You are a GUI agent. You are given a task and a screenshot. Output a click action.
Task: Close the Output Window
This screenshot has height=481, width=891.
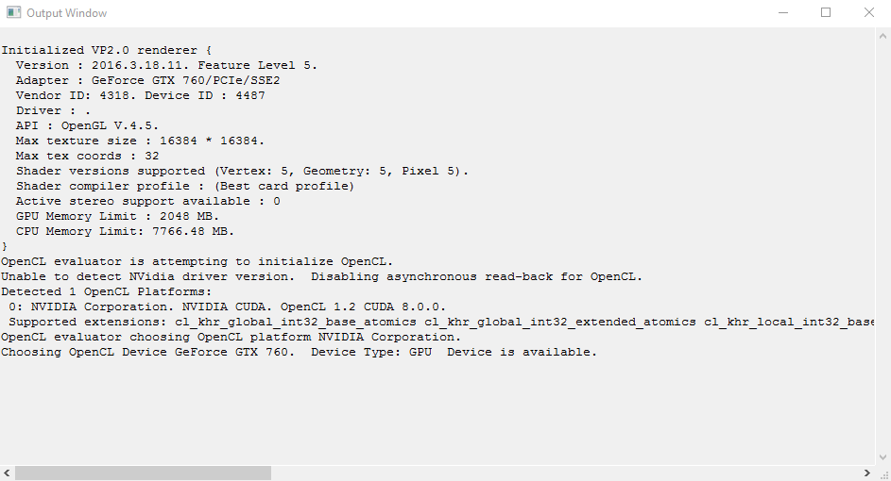[869, 12]
